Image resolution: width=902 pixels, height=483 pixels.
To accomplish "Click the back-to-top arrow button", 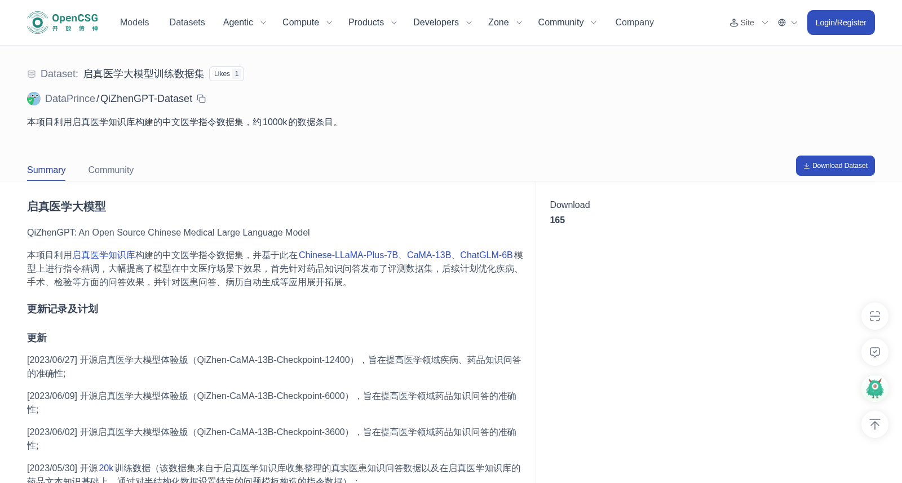I will tap(875, 424).
